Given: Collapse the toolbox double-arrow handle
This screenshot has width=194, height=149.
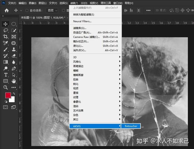Looking at the screenshot, I should [x=3, y=16].
